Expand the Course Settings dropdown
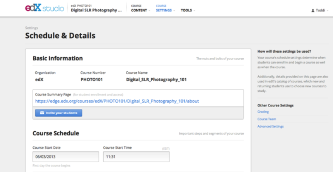Image resolution: width=333 pixels, height=172 pixels. 165,10
